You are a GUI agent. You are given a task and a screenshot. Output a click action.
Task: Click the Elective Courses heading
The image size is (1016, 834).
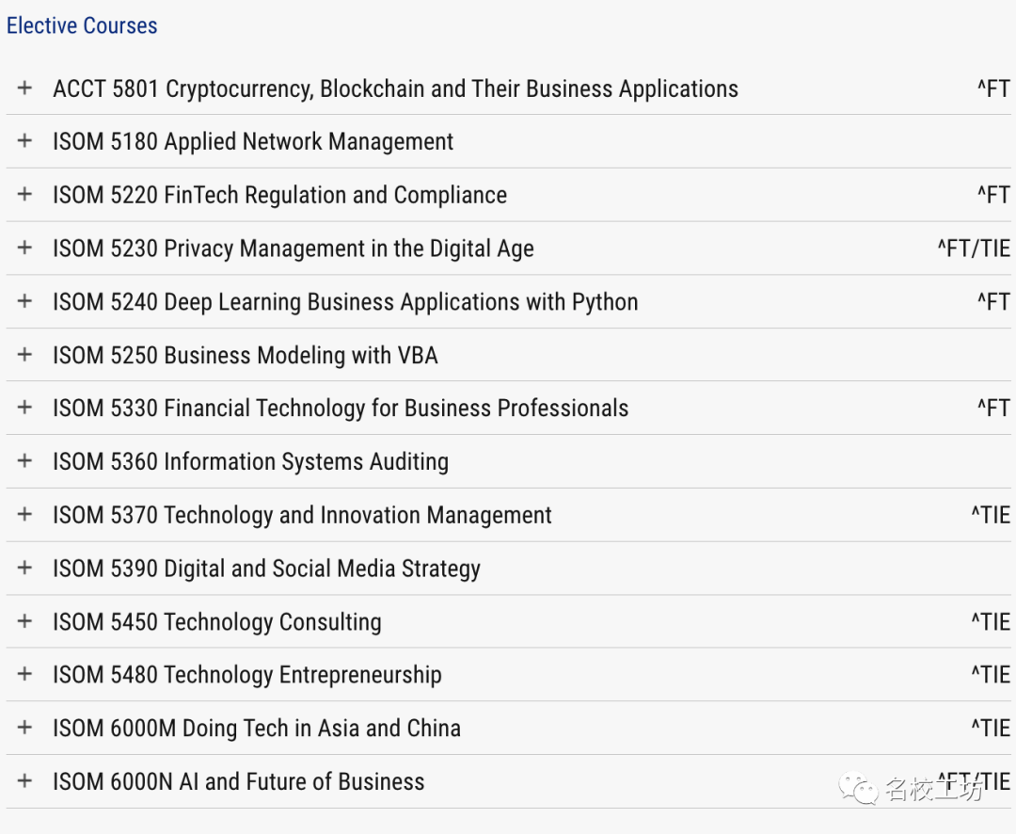pyautogui.click(x=82, y=25)
